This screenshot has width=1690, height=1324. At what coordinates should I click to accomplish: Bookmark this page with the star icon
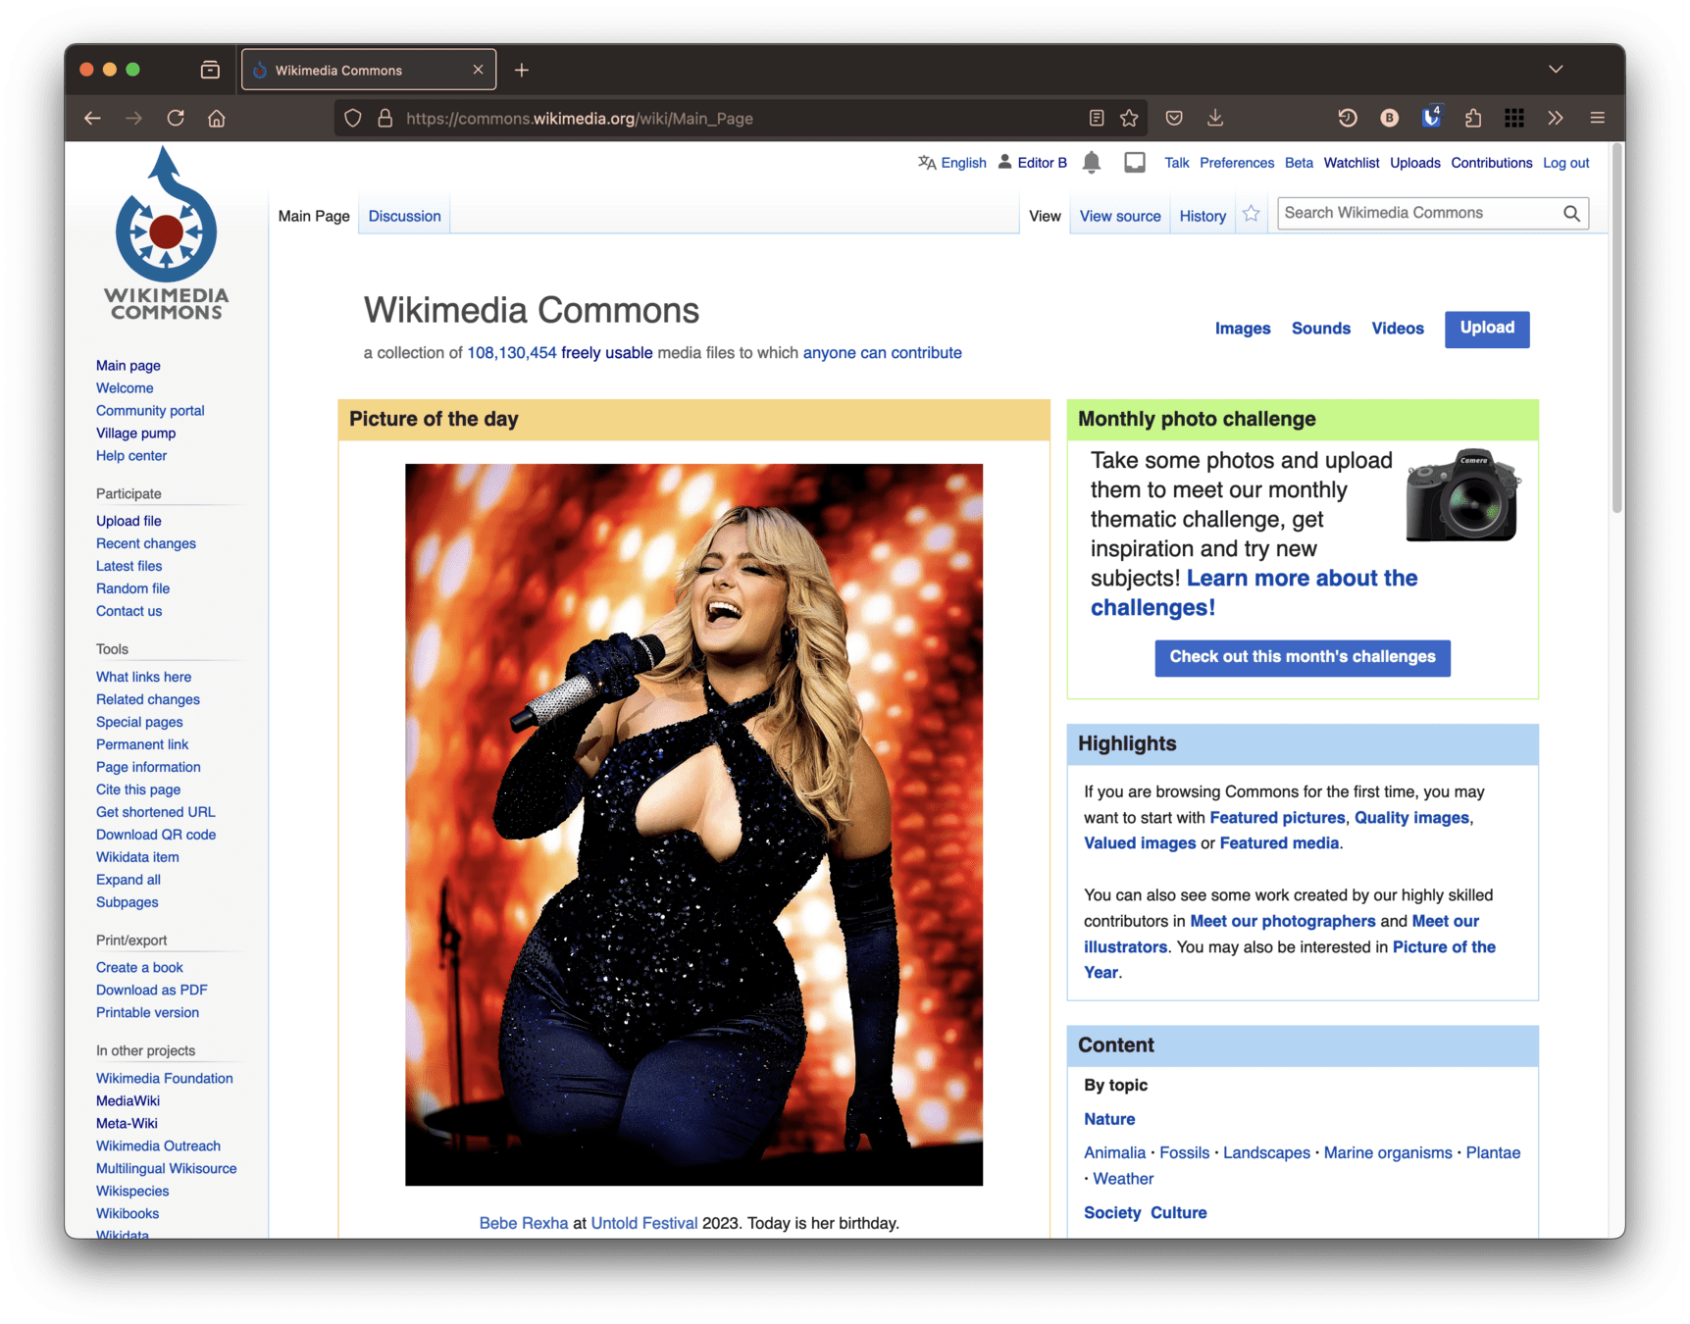[1129, 119]
